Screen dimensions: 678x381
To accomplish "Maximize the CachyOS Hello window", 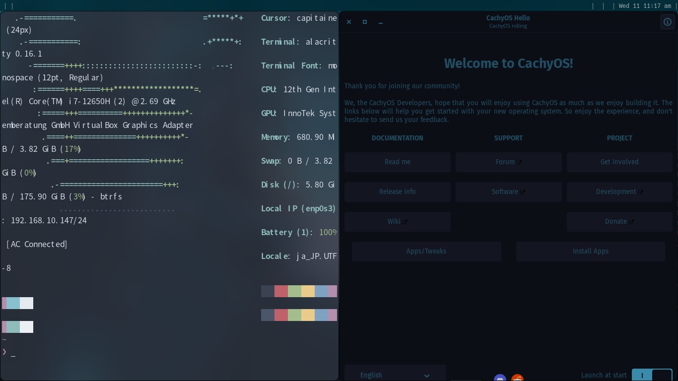I will coord(365,22).
